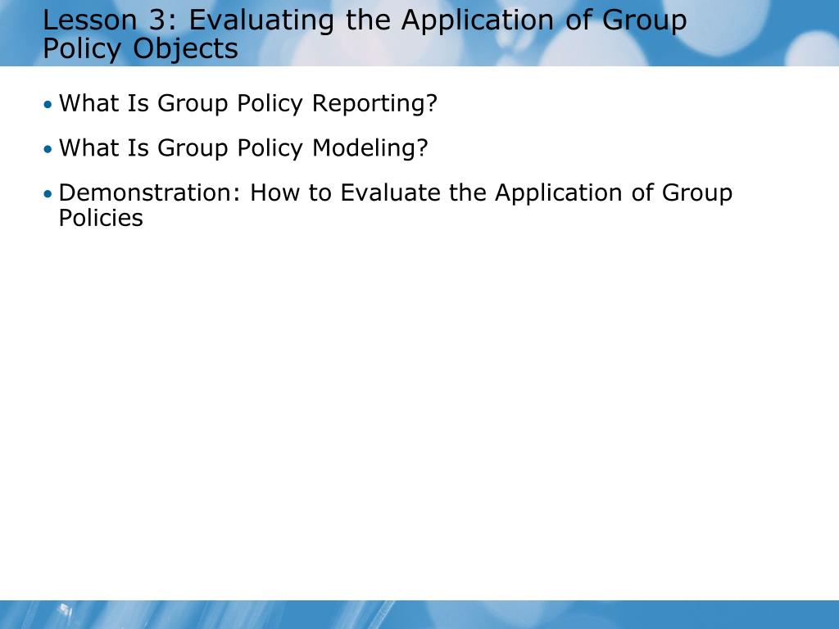
Task: Select 'What Is Group Policy Reporting?' bullet
Action: click(248, 103)
